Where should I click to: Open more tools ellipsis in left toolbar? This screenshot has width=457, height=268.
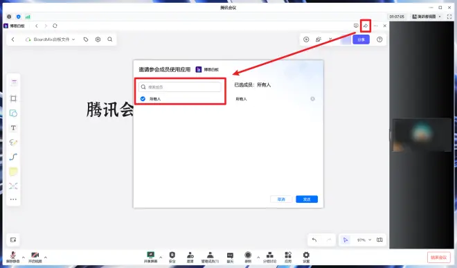click(13, 199)
